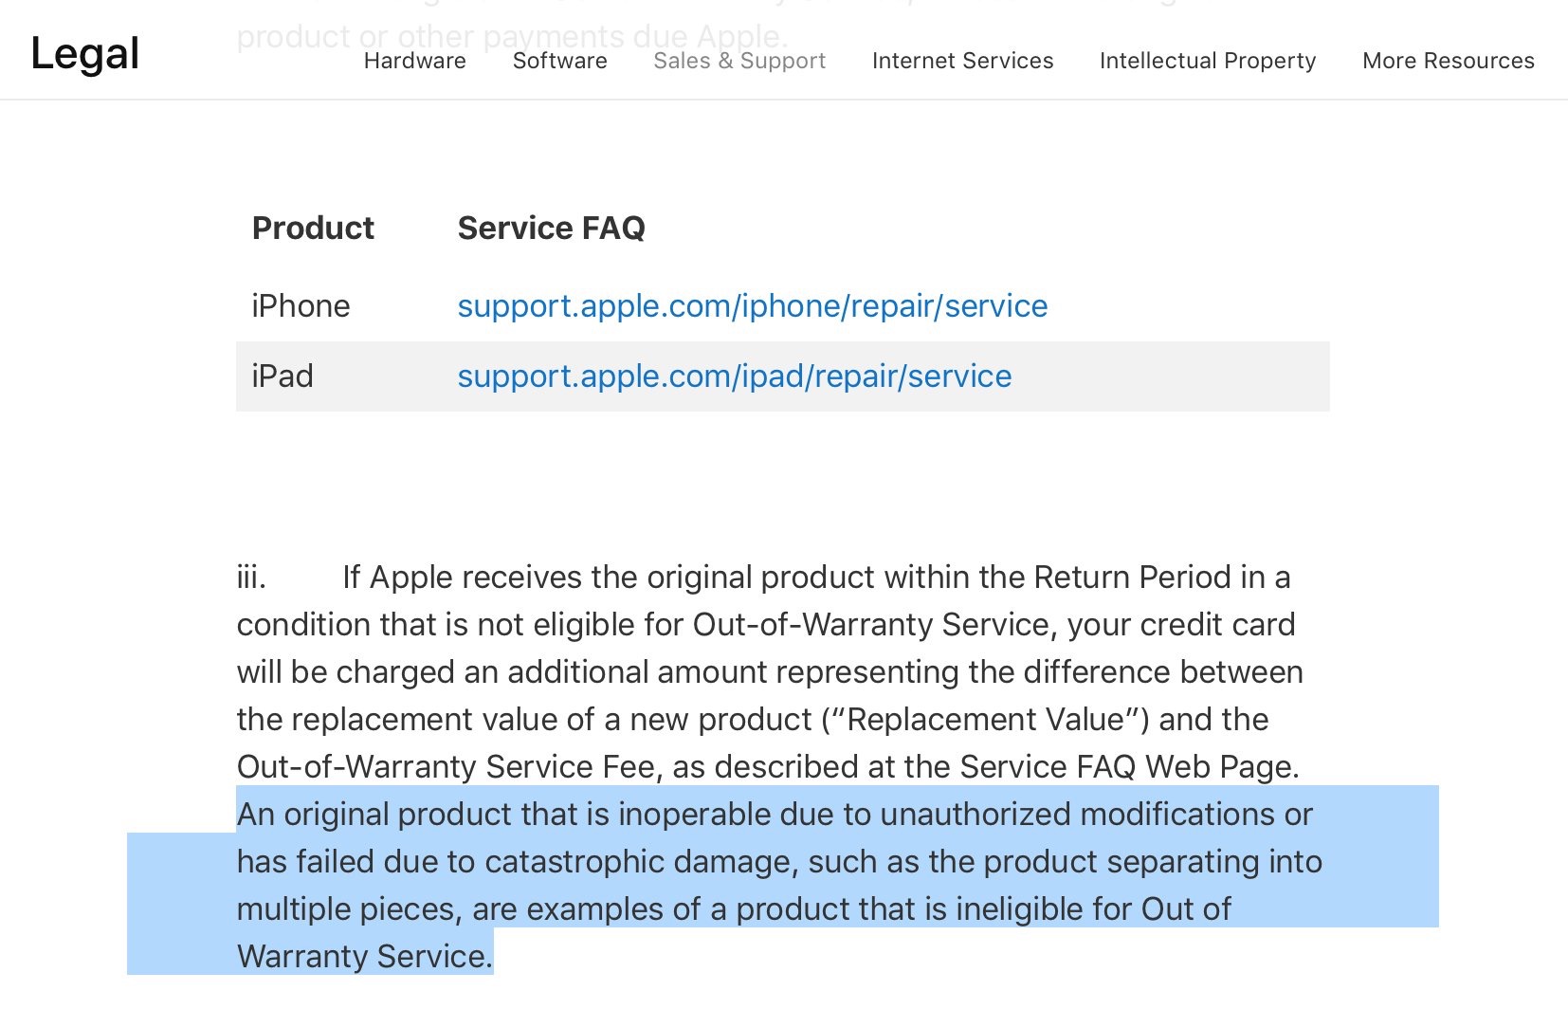Click the 'iii.' clause numeral
This screenshot has height=1009, width=1568.
point(251,578)
